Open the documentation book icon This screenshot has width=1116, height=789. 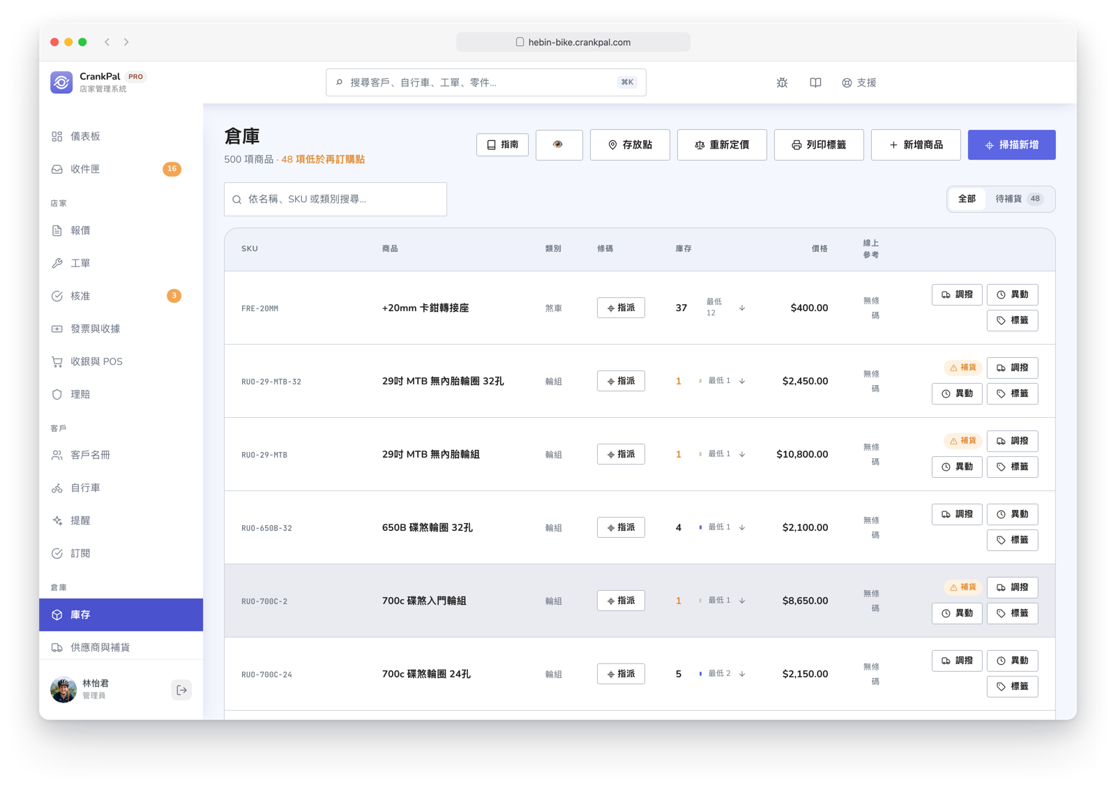click(815, 82)
